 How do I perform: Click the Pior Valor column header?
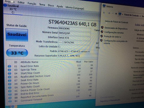[88, 62]
